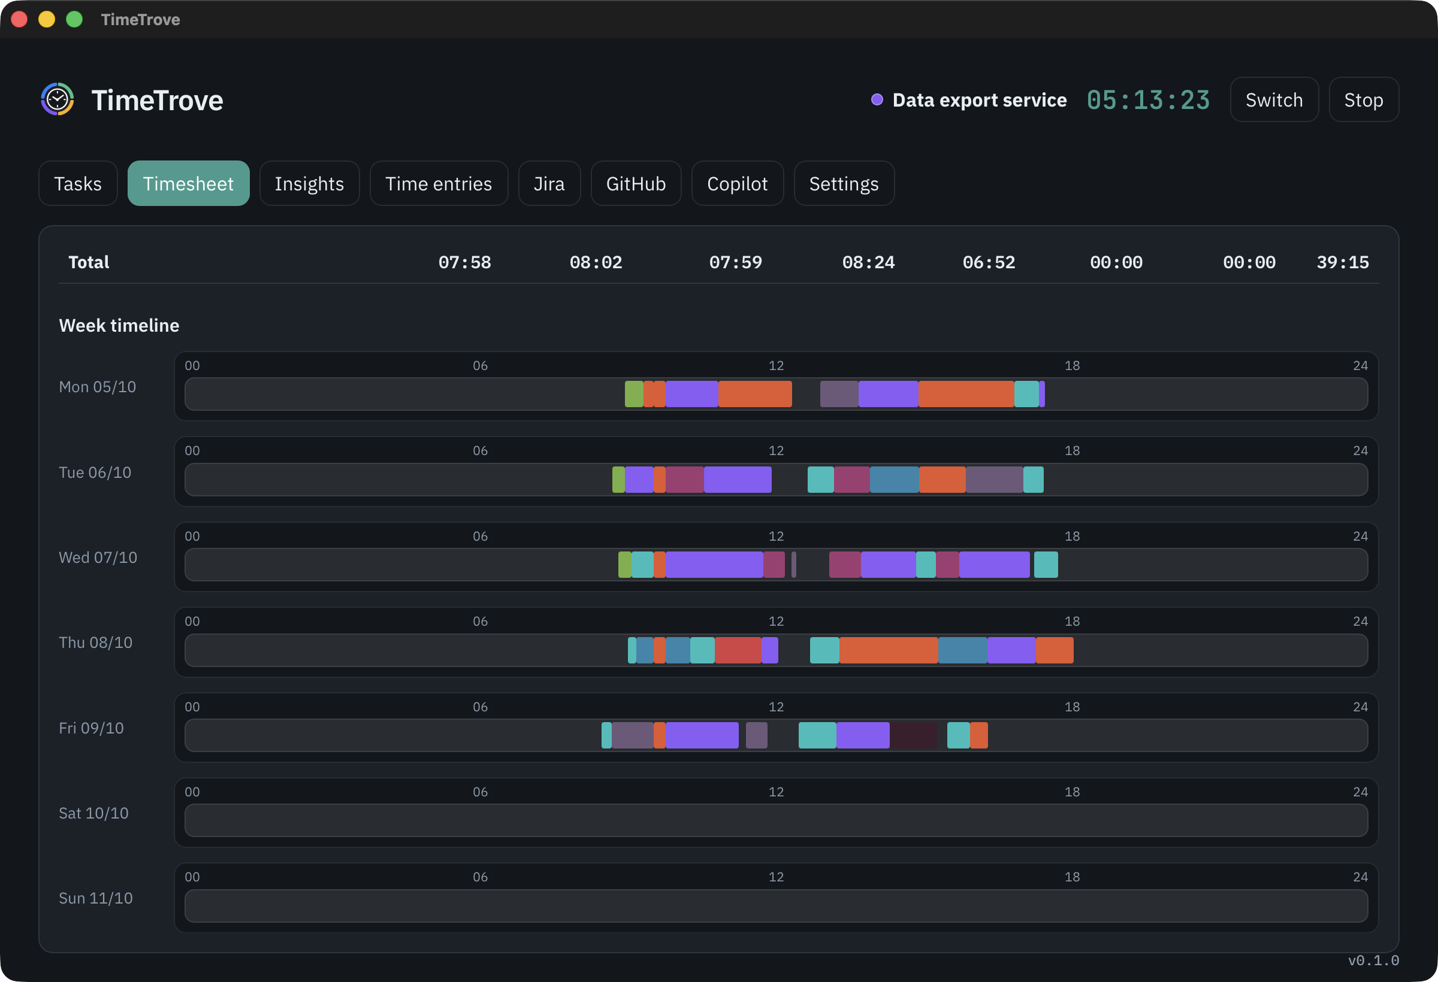Image resolution: width=1438 pixels, height=982 pixels.
Task: Open the Settings tab
Action: click(844, 183)
